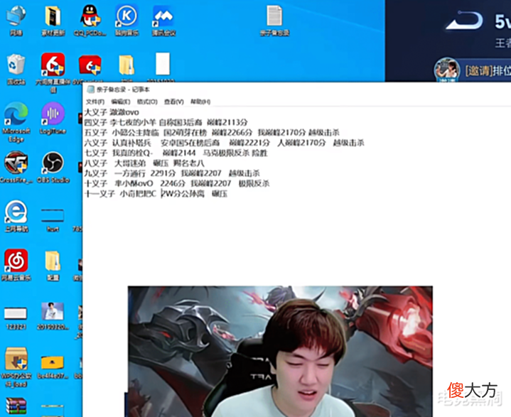Screen dimensions: 511x417
Task: Open the 格式(O) menu in Notepad
Action: 147,102
